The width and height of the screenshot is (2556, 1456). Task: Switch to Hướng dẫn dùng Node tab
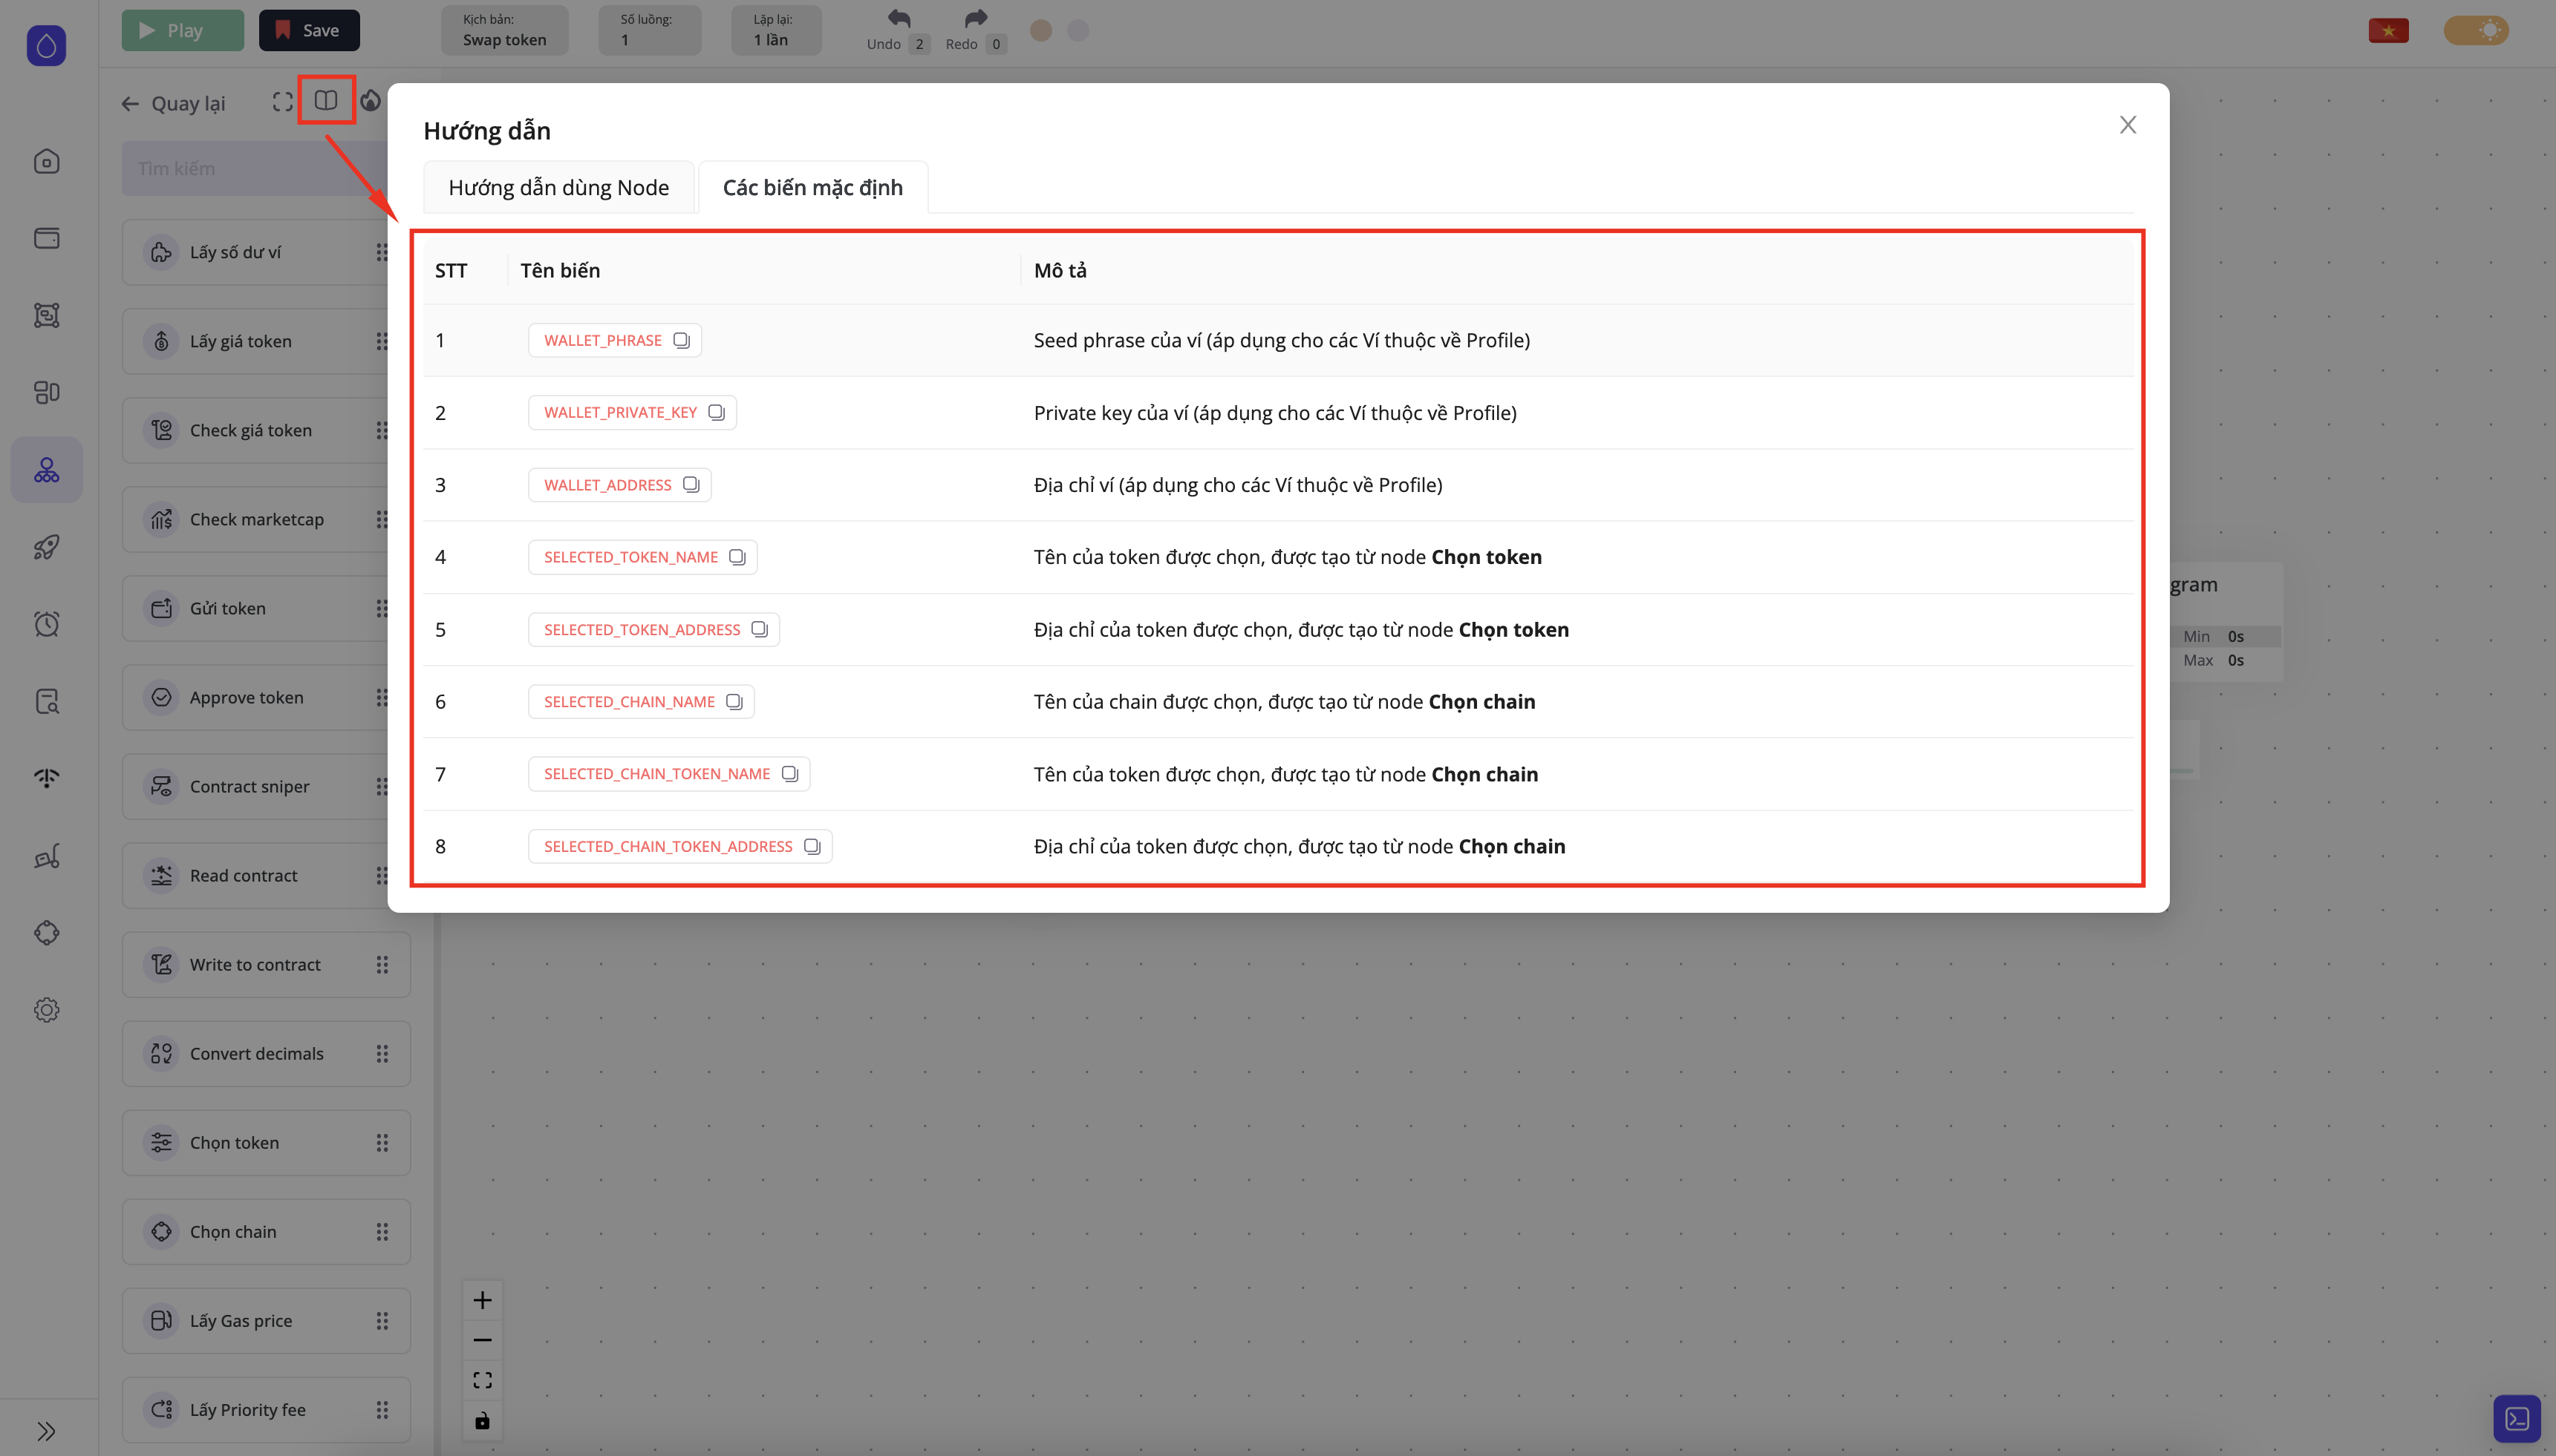558,187
